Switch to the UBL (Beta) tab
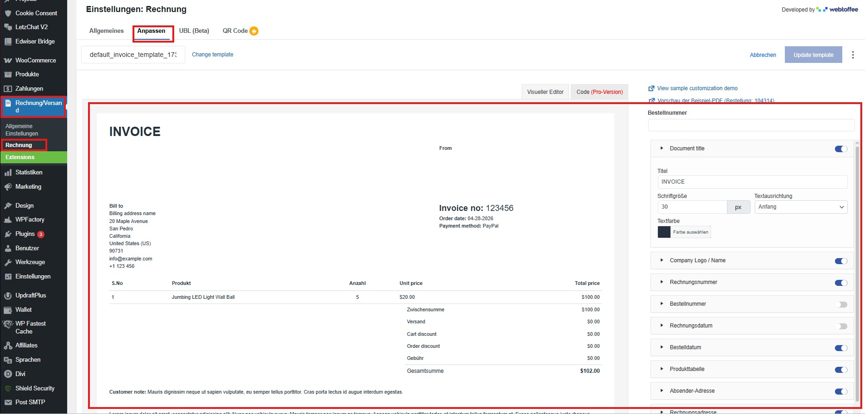 (x=194, y=31)
